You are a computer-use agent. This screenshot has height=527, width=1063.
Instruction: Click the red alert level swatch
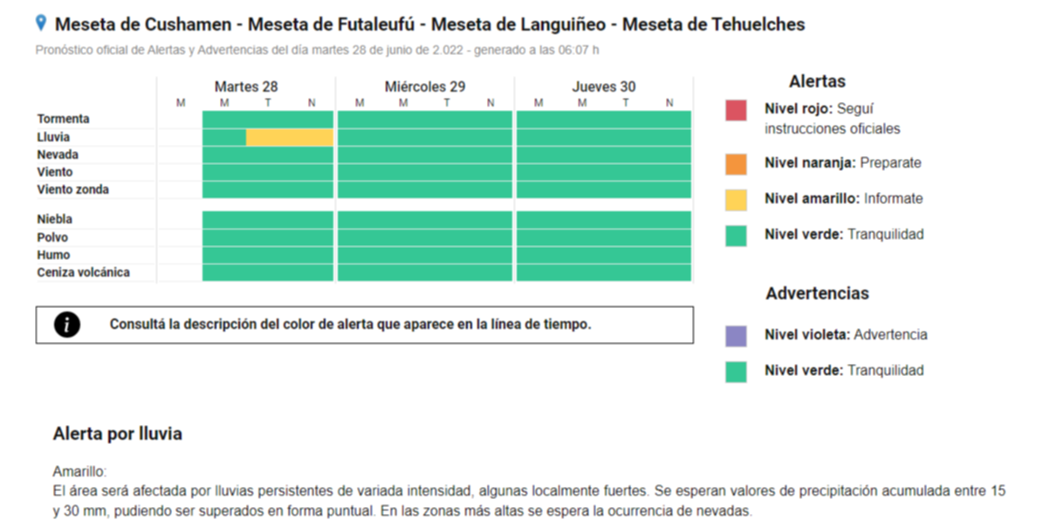point(736,111)
